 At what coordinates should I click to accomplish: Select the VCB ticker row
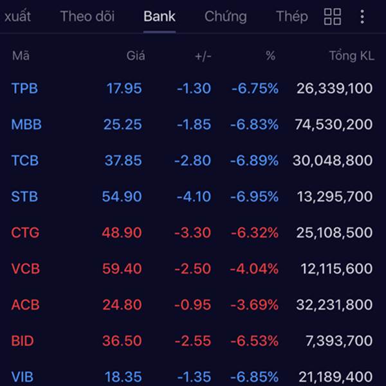25,268
